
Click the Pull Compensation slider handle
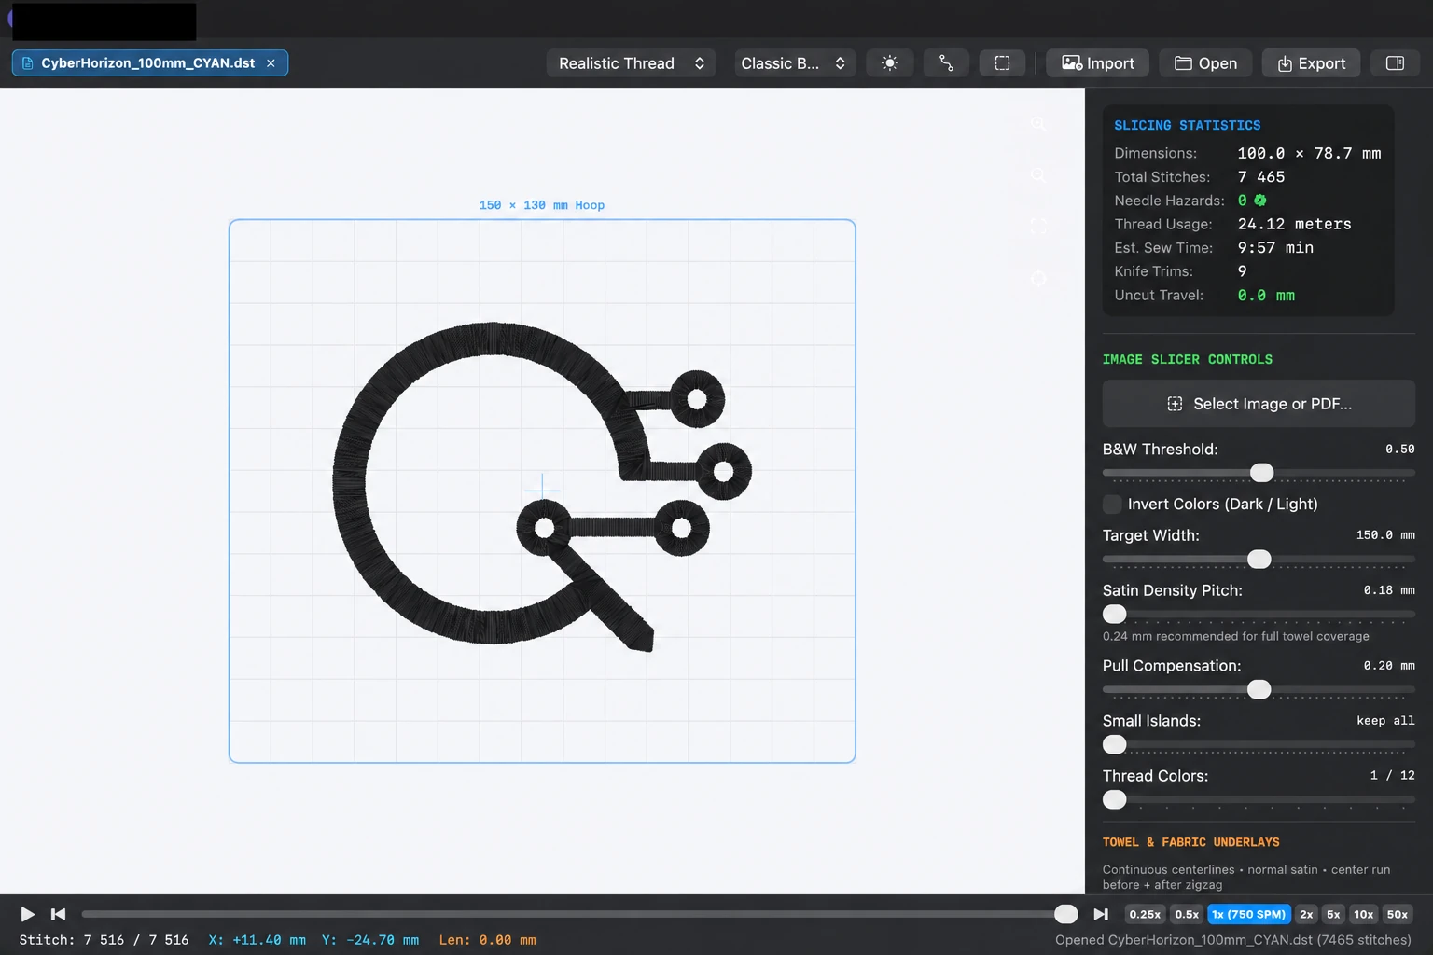[1259, 689]
